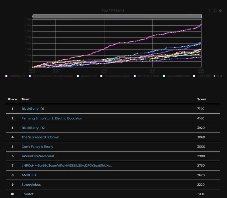Open Strugglebus team page
Image resolution: width=227 pixels, height=198 pixels.
31,185
